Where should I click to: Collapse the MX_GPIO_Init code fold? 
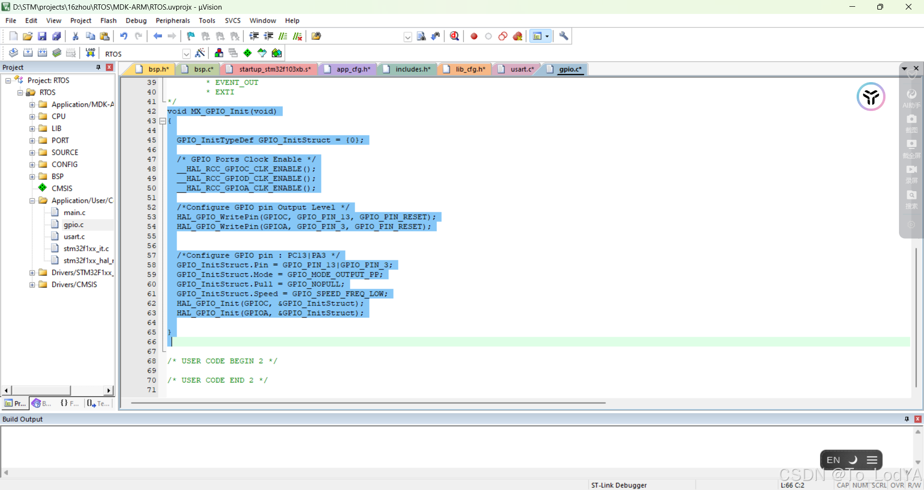pyautogui.click(x=163, y=121)
